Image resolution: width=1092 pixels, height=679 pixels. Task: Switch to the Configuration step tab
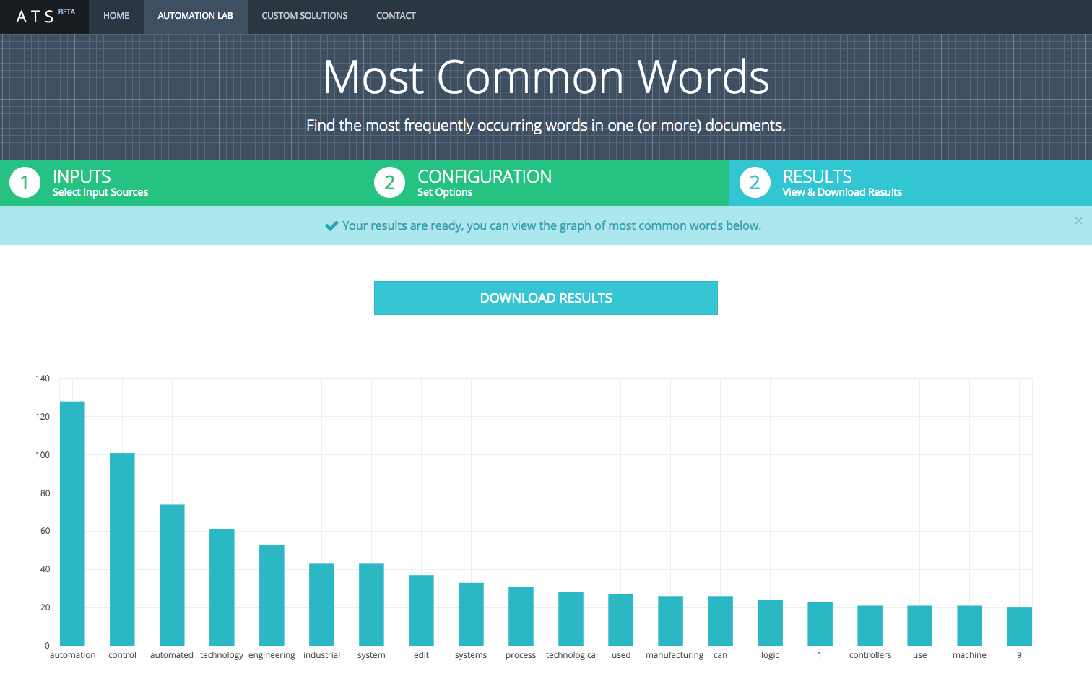(x=547, y=183)
